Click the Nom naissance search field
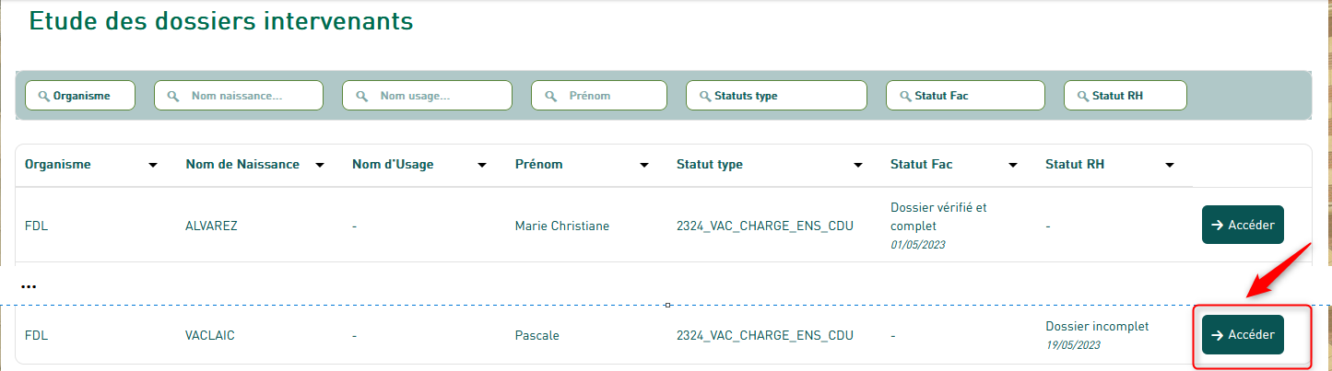Screen dimensions: 1332x371 (238, 96)
